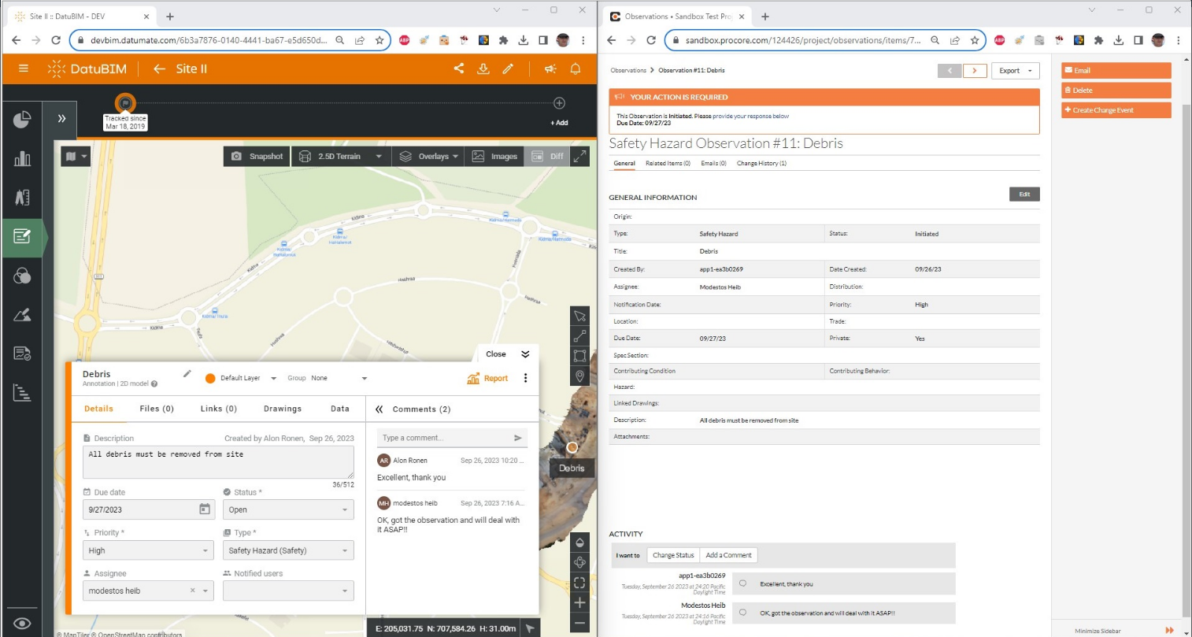Click the download icon in DatuBIM header

(483, 69)
